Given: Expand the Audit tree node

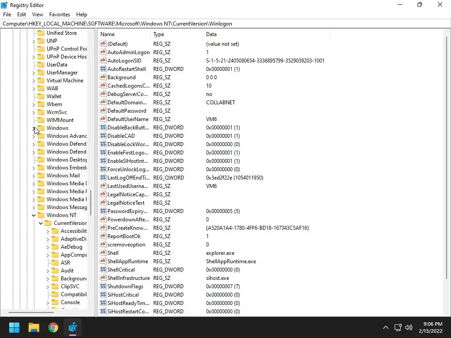Looking at the screenshot, I should point(48,271).
